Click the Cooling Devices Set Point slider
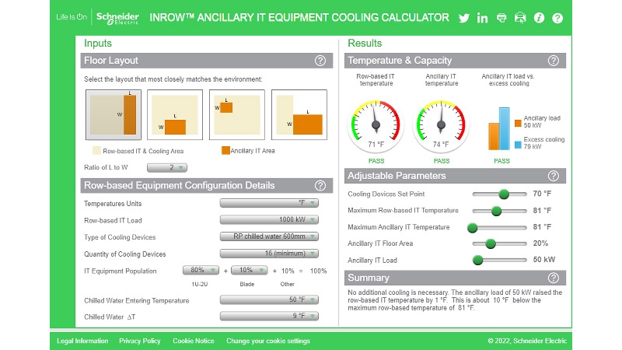 504,194
